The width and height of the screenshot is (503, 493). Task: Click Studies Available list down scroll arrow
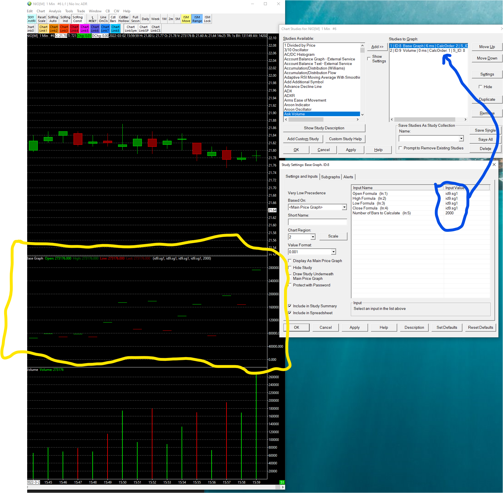pos(362,114)
